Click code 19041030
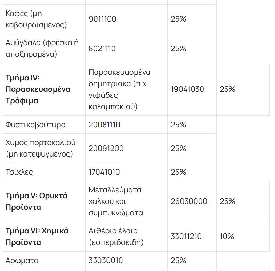The height and width of the screenshot is (271, 275). tap(187, 89)
